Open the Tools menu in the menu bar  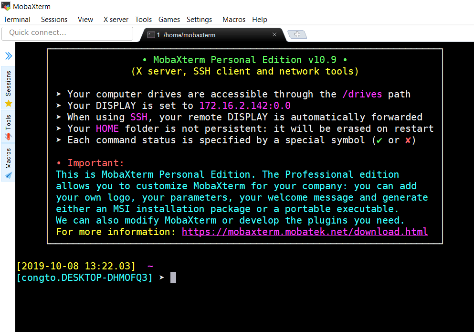coord(143,20)
